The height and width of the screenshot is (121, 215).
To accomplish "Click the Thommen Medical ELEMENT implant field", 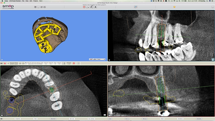I will 14,63.
